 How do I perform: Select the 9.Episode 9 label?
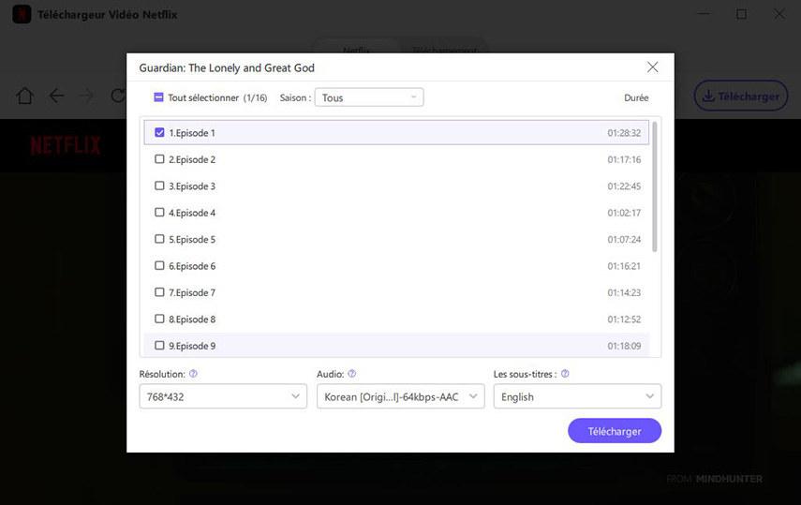pos(192,346)
